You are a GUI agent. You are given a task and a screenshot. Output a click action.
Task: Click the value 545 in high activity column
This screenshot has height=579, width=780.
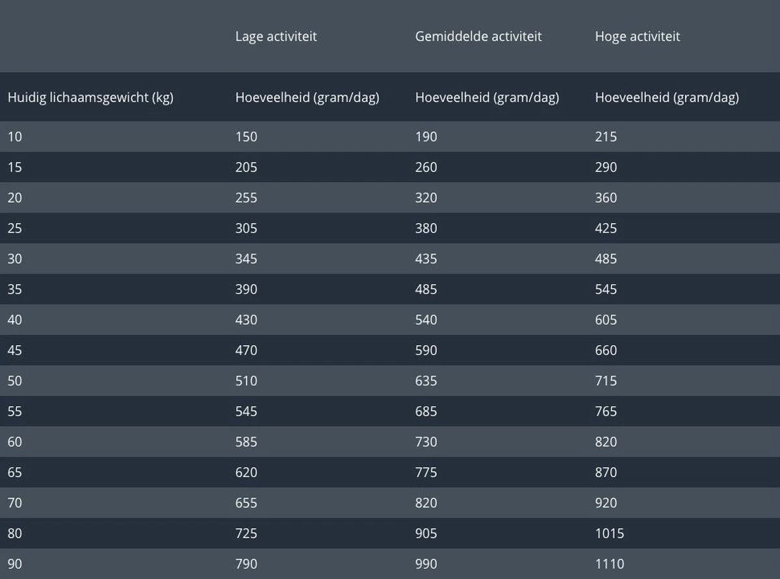(606, 289)
